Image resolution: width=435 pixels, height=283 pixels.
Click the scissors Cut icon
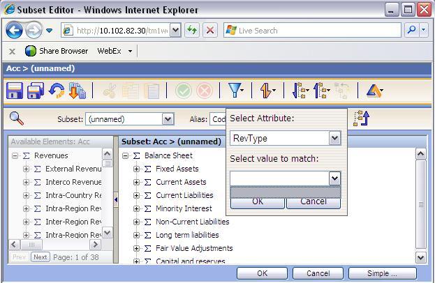110,91
